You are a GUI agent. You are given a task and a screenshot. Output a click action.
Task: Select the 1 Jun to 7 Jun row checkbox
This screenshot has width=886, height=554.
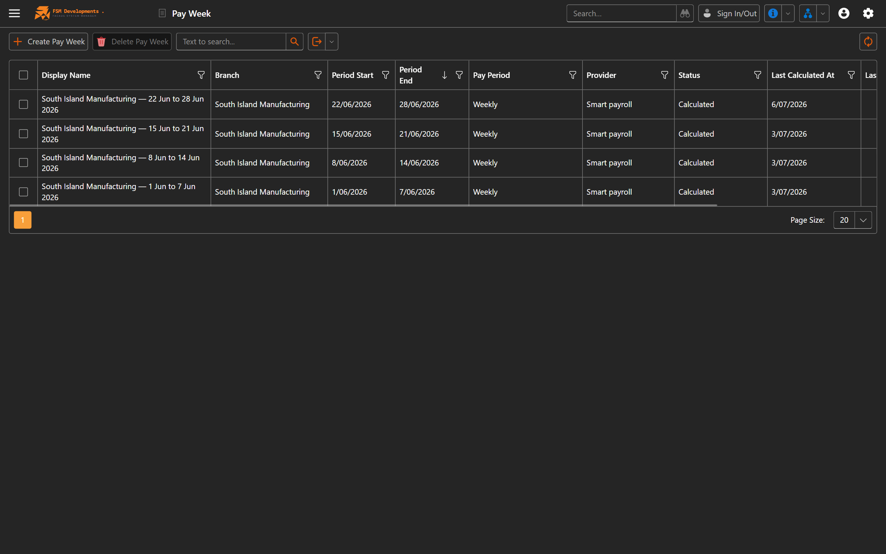click(23, 192)
